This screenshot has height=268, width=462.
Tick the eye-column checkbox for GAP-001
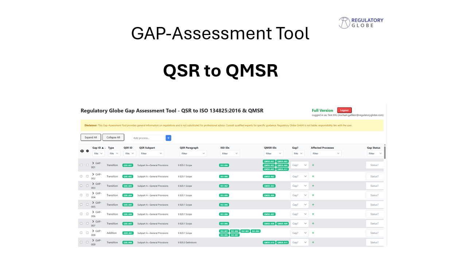click(x=81, y=165)
